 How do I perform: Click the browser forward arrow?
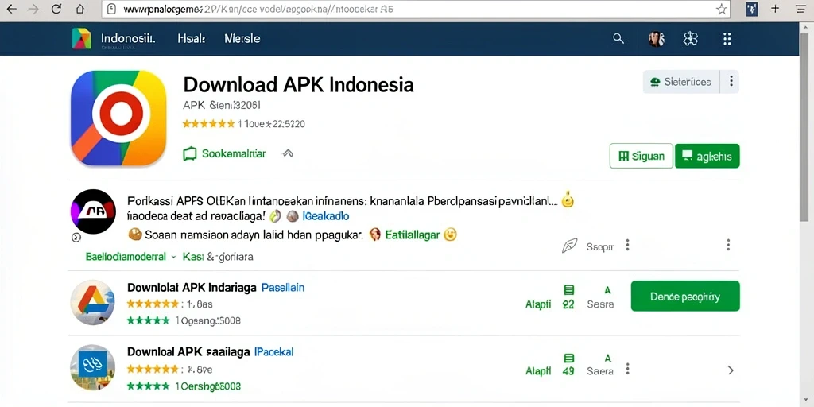(x=33, y=9)
